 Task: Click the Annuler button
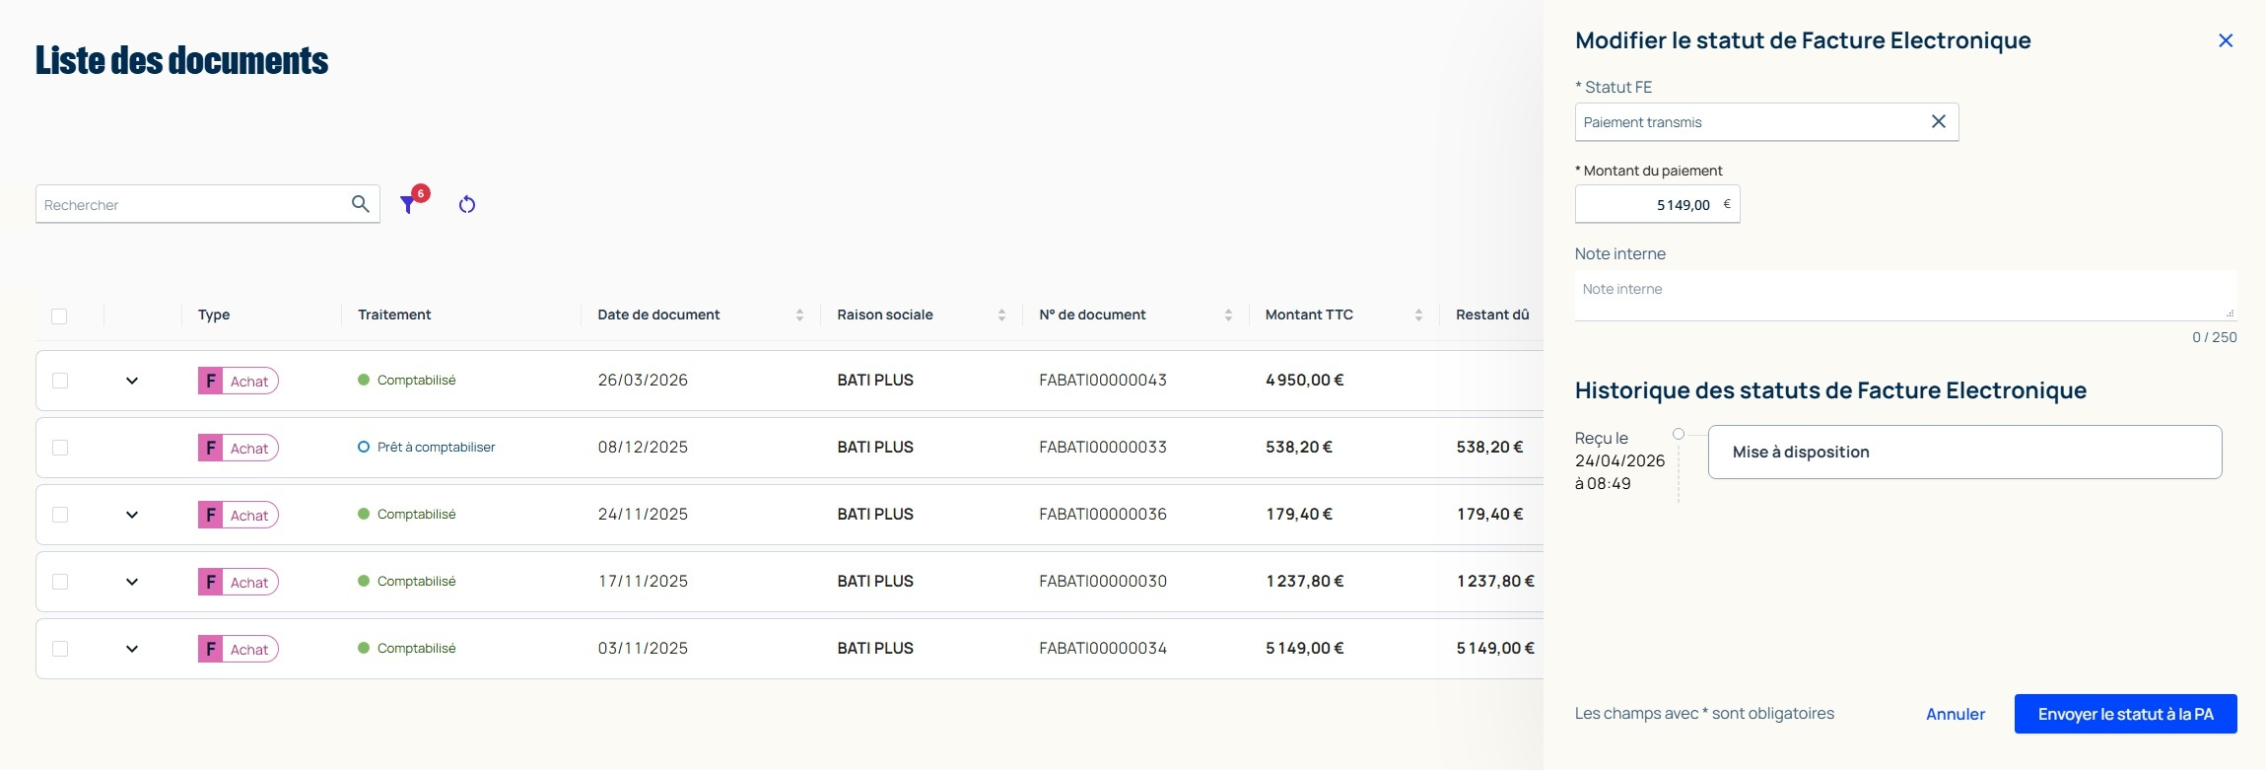point(1956,714)
